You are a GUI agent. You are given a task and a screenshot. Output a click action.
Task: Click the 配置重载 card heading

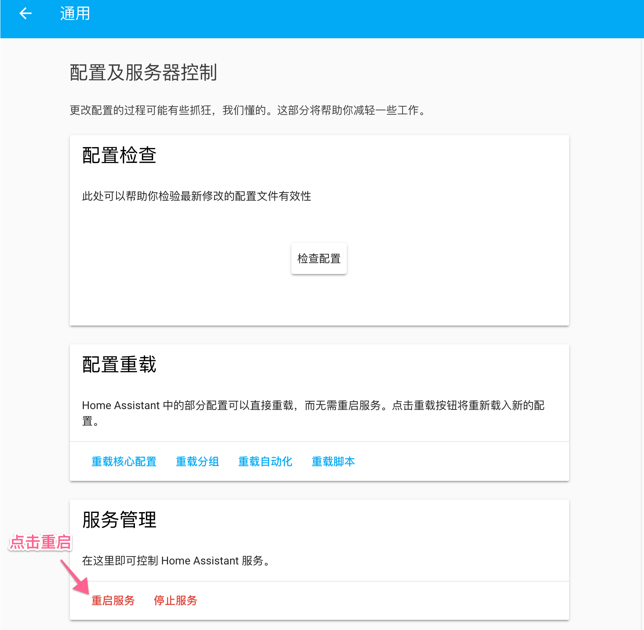coord(119,365)
